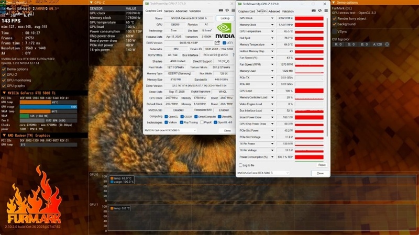419x235 pixels.
Task: Open the Board Power Draw sensor dropdown arrow
Action: tap(272, 117)
